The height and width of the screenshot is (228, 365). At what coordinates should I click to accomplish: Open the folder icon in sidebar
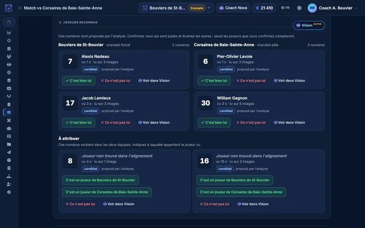click(x=9, y=144)
